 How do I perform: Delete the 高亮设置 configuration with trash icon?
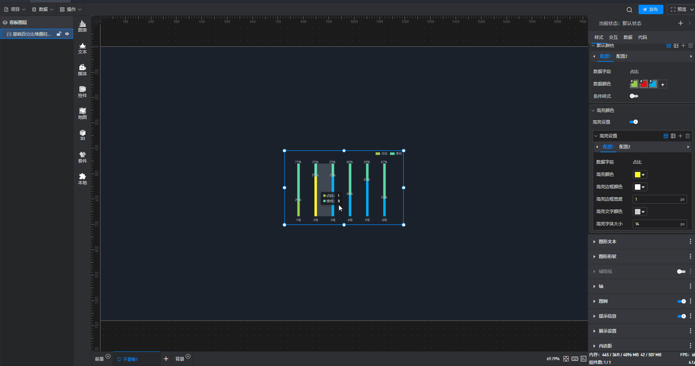pos(688,136)
